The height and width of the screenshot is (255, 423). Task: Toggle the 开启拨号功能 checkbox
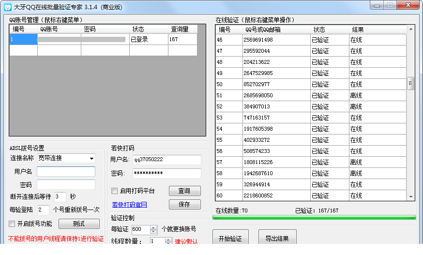(12, 224)
